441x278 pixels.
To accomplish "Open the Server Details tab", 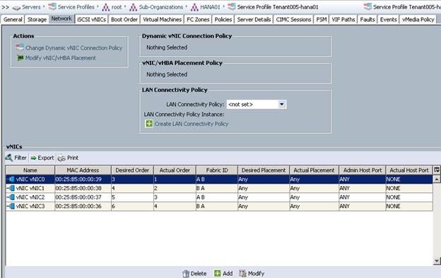I will click(254, 19).
